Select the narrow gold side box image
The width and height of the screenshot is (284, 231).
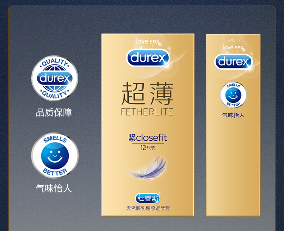point(233,125)
